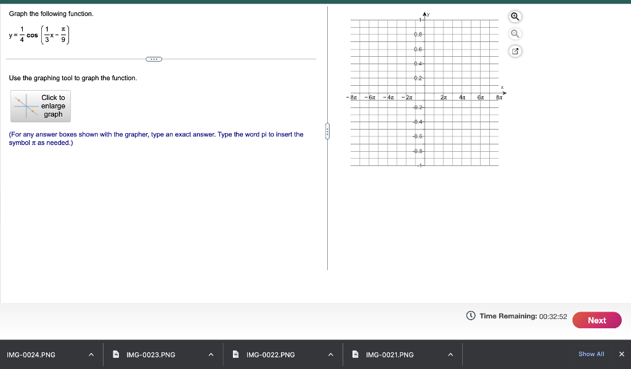Image resolution: width=631 pixels, height=369 pixels.
Task: Click the clock icon beside Time Remaining
Action: [x=469, y=315]
